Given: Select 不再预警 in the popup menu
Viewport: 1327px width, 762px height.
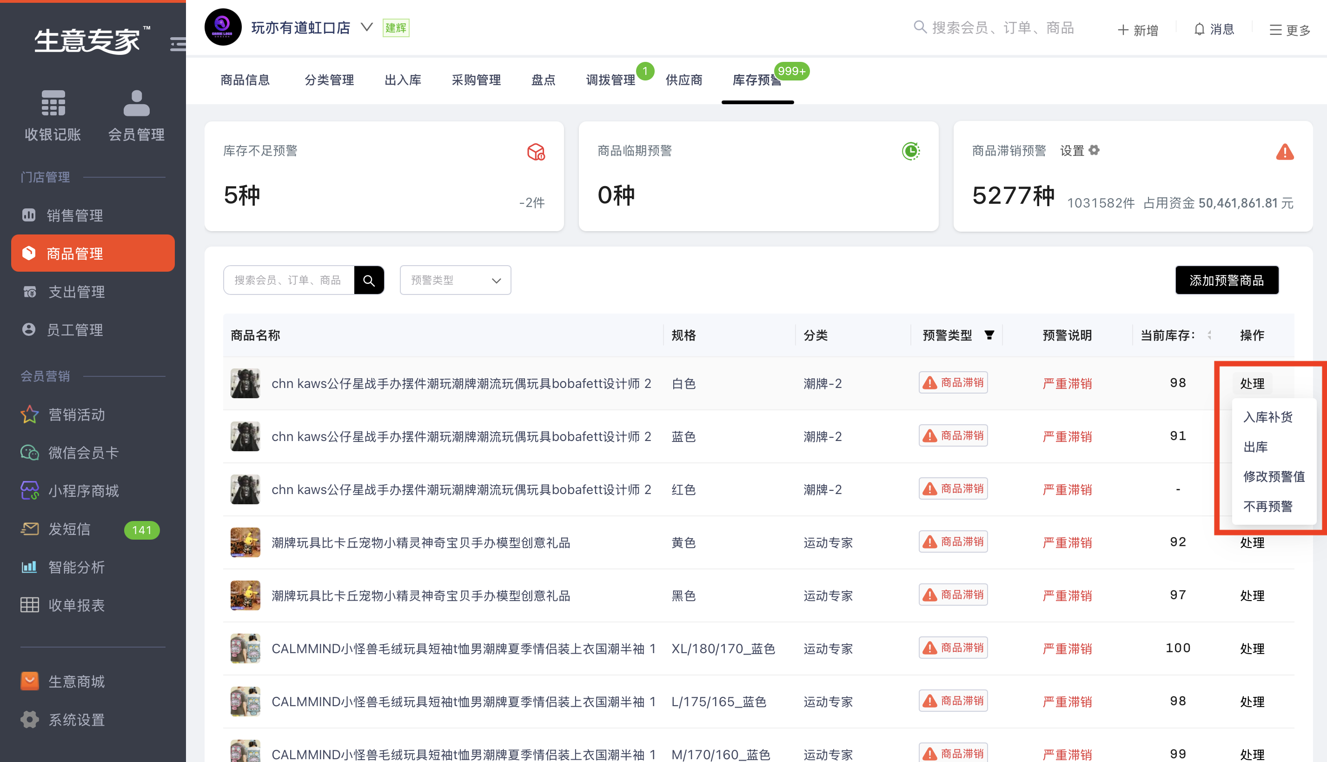Looking at the screenshot, I should click(1267, 506).
